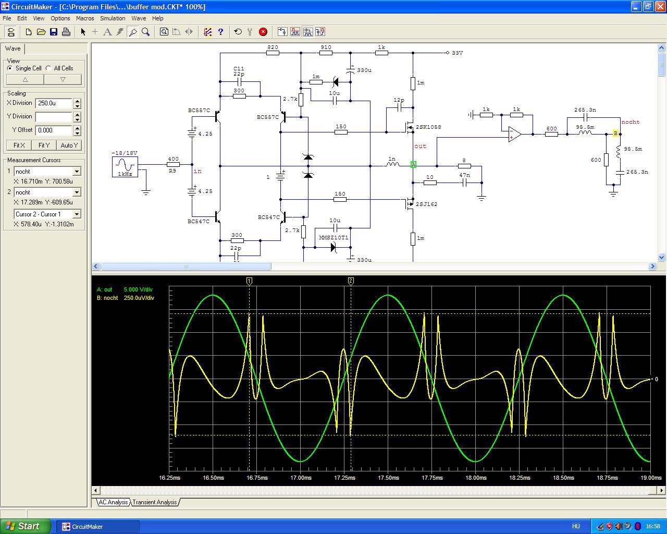
Task: Click the Save disk icon in toolbar
Action: coord(54,32)
